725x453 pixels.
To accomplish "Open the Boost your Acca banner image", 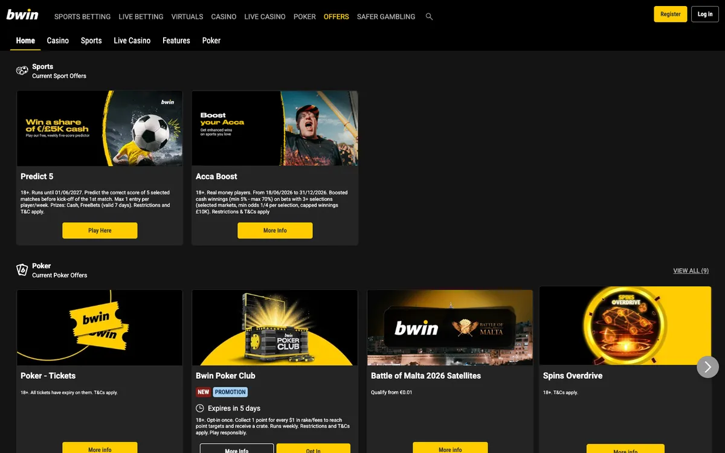I will pyautogui.click(x=275, y=129).
